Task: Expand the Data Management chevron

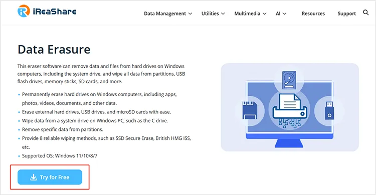Action: coord(190,14)
